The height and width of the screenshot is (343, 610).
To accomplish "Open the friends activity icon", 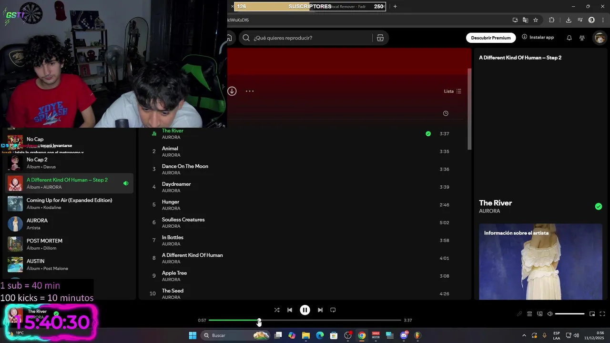I will 582,38.
